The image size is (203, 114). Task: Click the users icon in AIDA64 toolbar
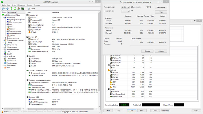[x=19, y=9]
